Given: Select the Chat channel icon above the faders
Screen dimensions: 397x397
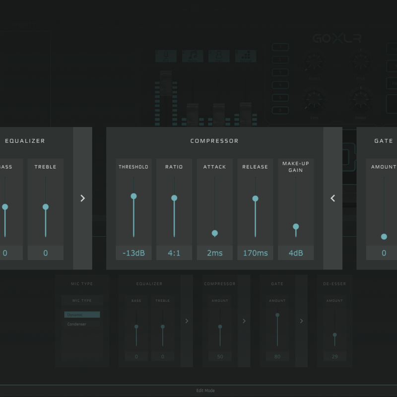Looking at the screenshot, I should tap(219, 56).
